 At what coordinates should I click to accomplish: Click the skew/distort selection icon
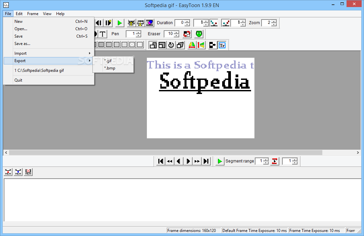[x=180, y=45]
